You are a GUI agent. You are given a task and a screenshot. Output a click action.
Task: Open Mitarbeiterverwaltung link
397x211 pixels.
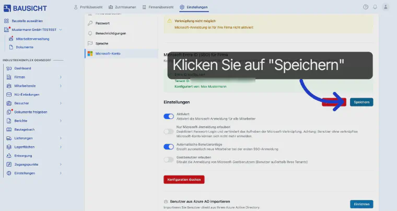(32, 39)
